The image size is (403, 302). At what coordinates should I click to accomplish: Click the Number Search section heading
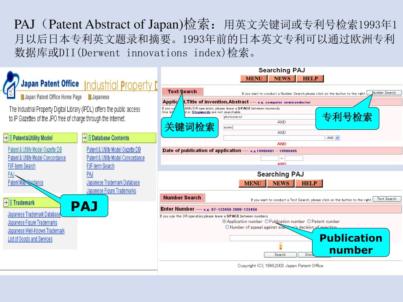tap(182, 197)
